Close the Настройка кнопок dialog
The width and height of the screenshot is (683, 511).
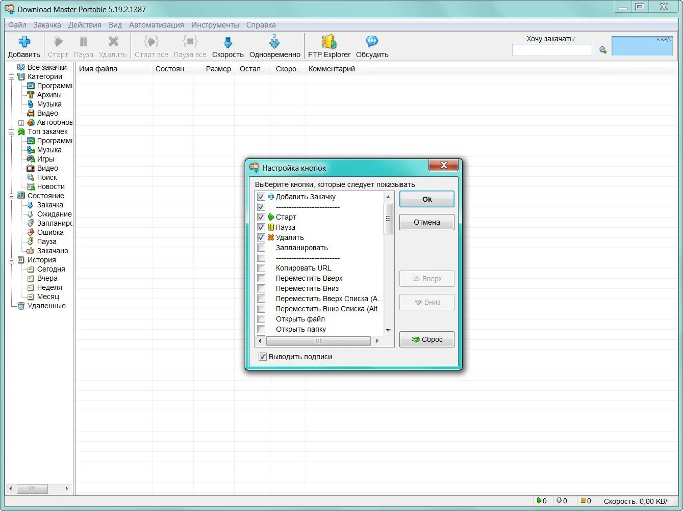pyautogui.click(x=443, y=165)
